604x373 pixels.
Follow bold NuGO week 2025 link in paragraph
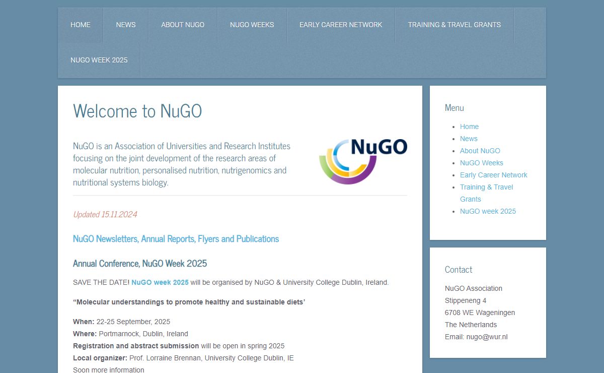tap(160, 282)
